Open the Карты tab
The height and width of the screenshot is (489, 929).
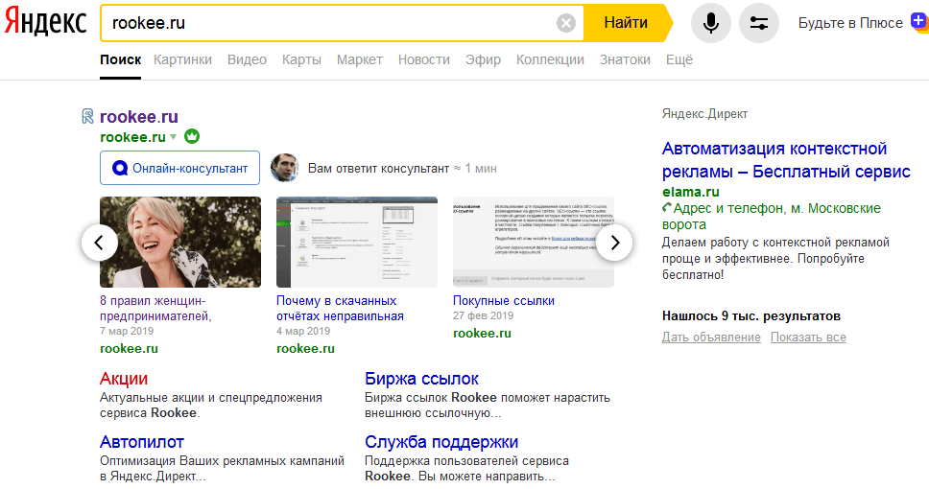pyautogui.click(x=301, y=59)
